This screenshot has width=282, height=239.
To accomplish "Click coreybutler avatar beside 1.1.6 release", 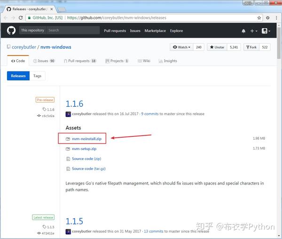I will pyautogui.click(x=68, y=114).
